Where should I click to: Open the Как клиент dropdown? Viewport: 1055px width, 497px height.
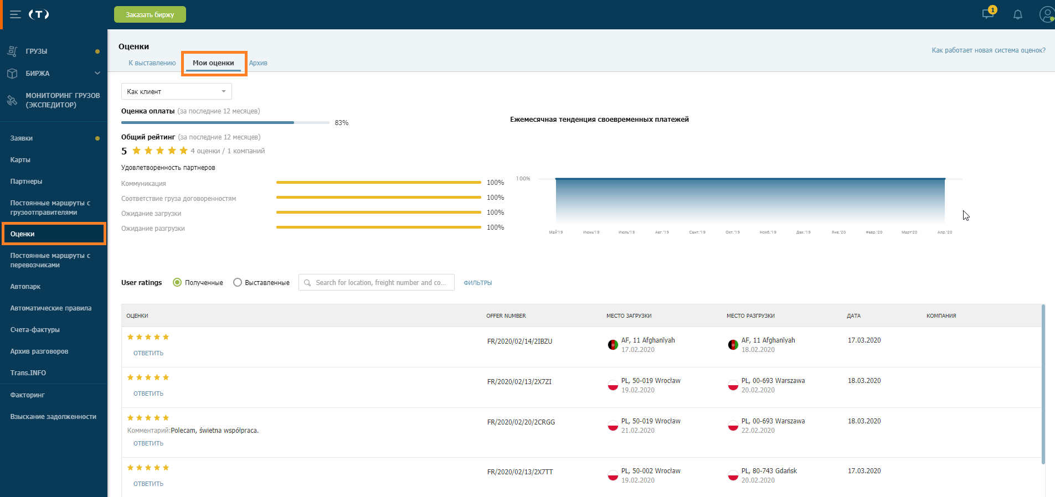pos(177,91)
